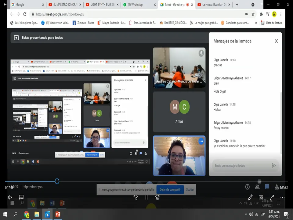
Task: Open 'Zimoun - Fotos' bookmark
Action: 83,23
